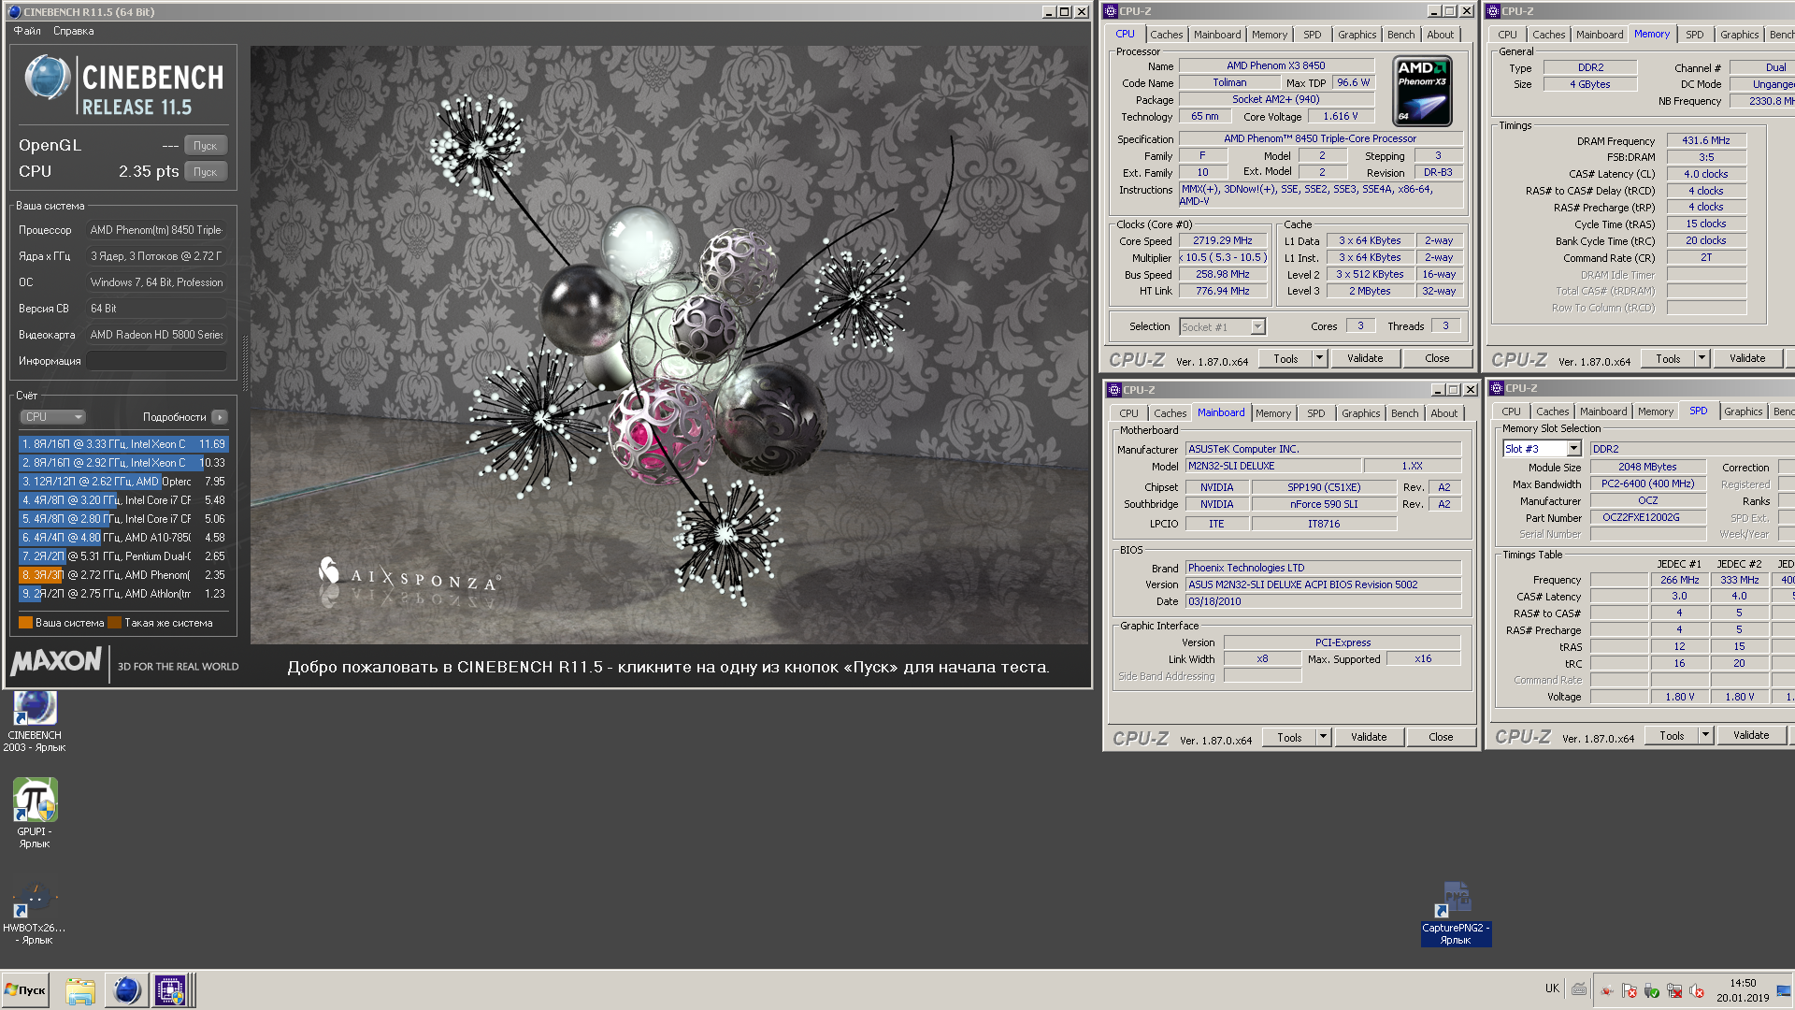Run the OpenGL test with its Пуск button

click(x=206, y=146)
